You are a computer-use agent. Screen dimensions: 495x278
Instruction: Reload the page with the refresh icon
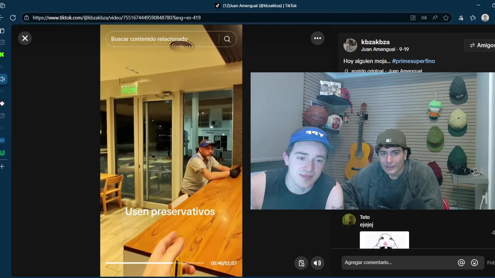[x=13, y=18]
